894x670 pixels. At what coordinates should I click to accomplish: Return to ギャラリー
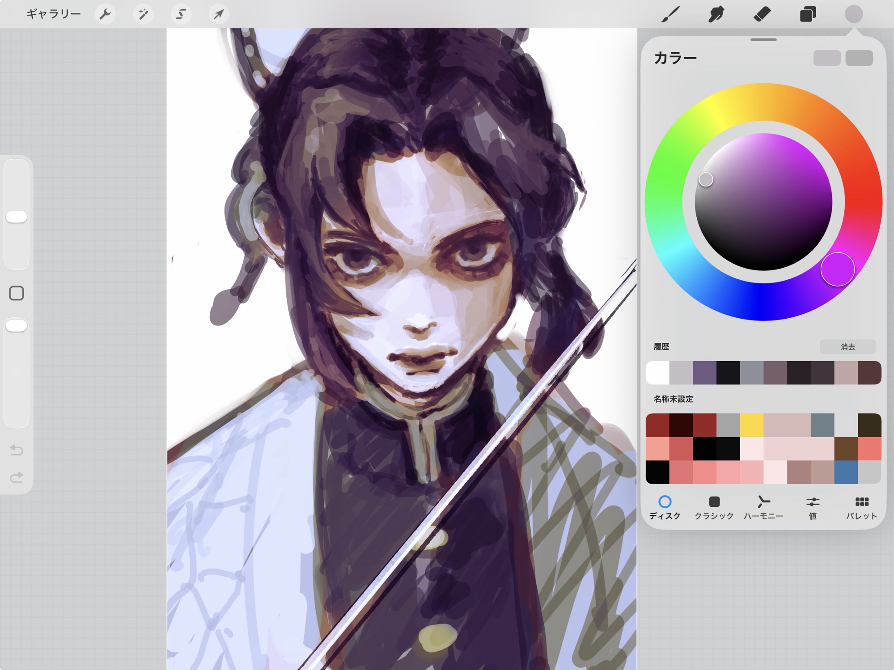(53, 14)
